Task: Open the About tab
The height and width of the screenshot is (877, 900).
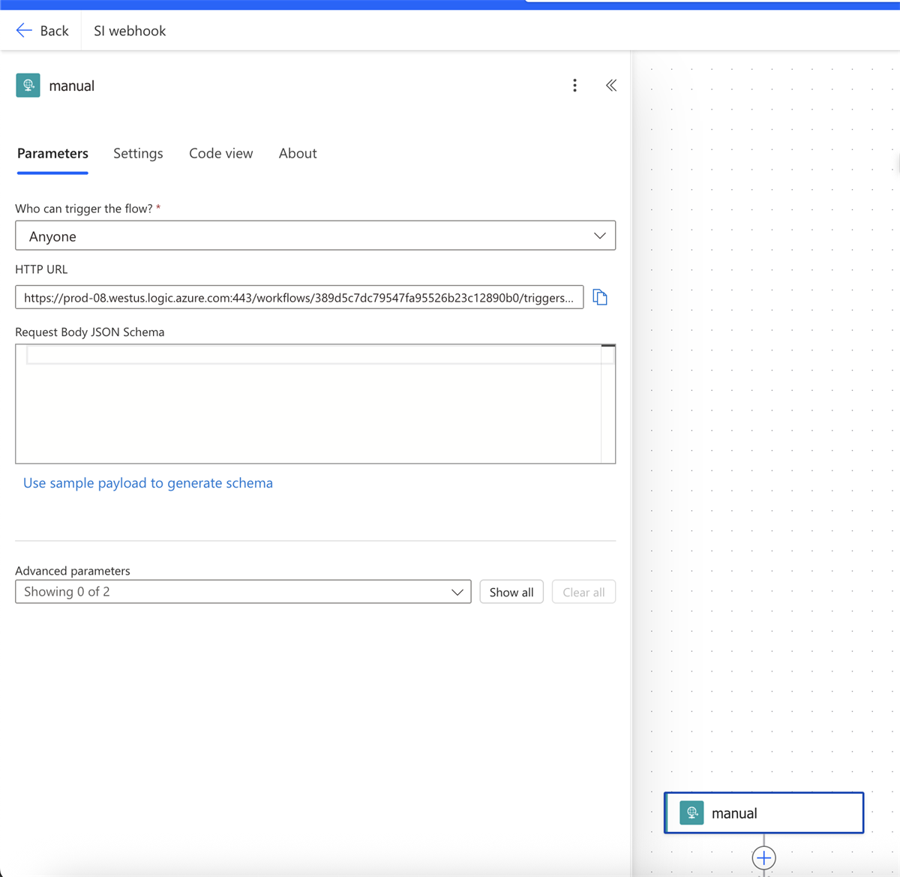Action: [x=298, y=153]
